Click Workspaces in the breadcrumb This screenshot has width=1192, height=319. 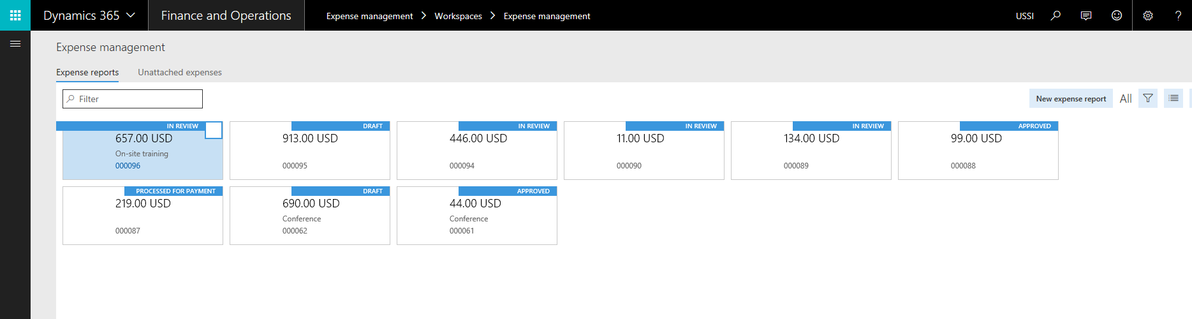tap(458, 16)
